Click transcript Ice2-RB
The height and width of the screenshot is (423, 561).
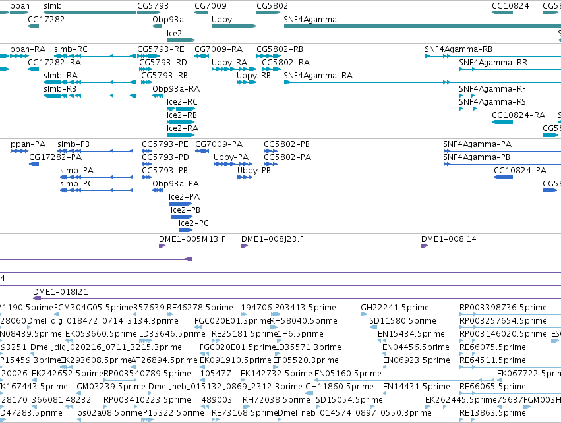pos(181,122)
